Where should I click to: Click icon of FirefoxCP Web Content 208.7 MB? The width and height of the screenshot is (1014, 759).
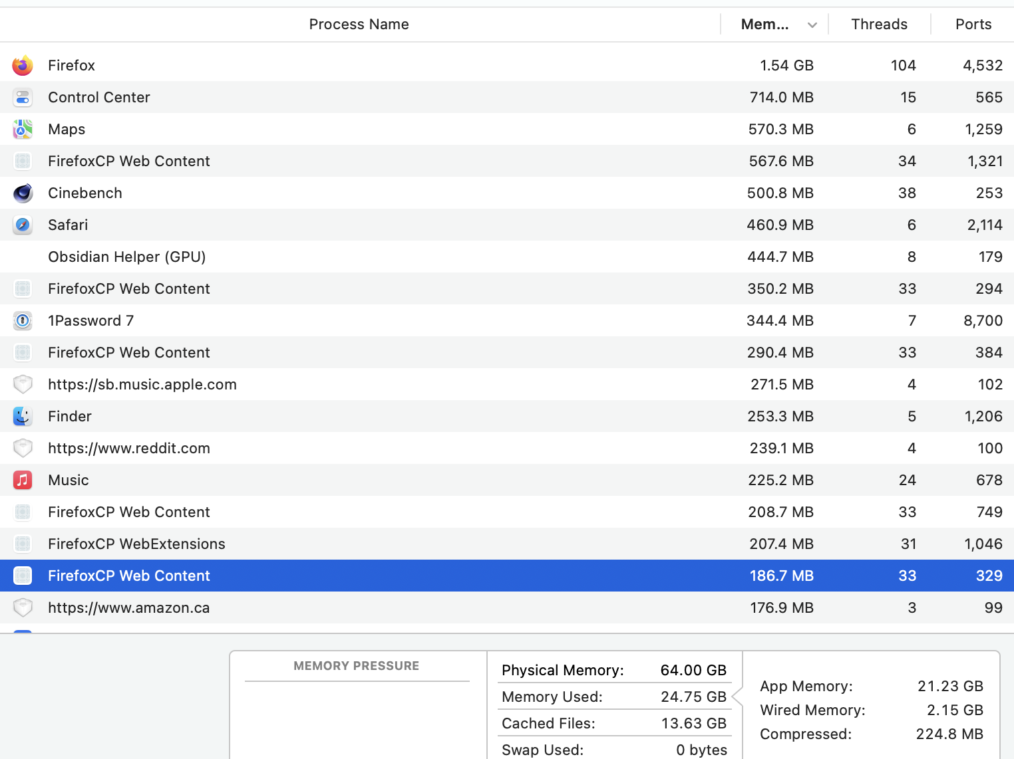click(23, 512)
